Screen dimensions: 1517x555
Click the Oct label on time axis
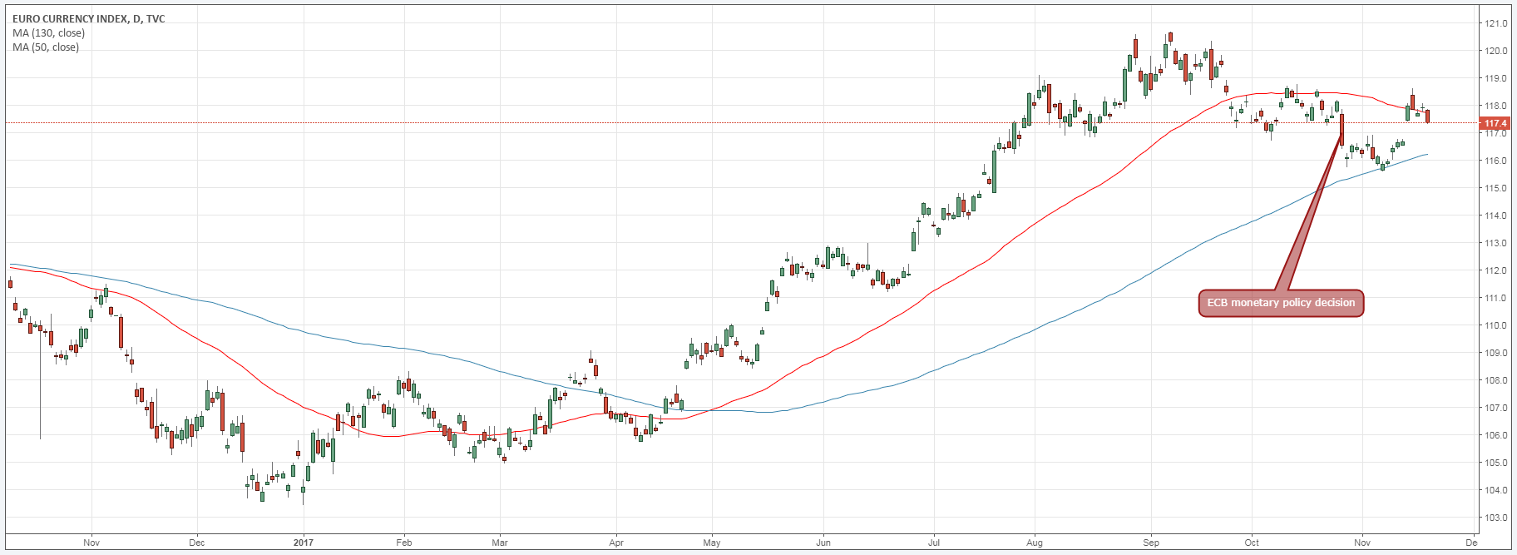[x=1252, y=543]
